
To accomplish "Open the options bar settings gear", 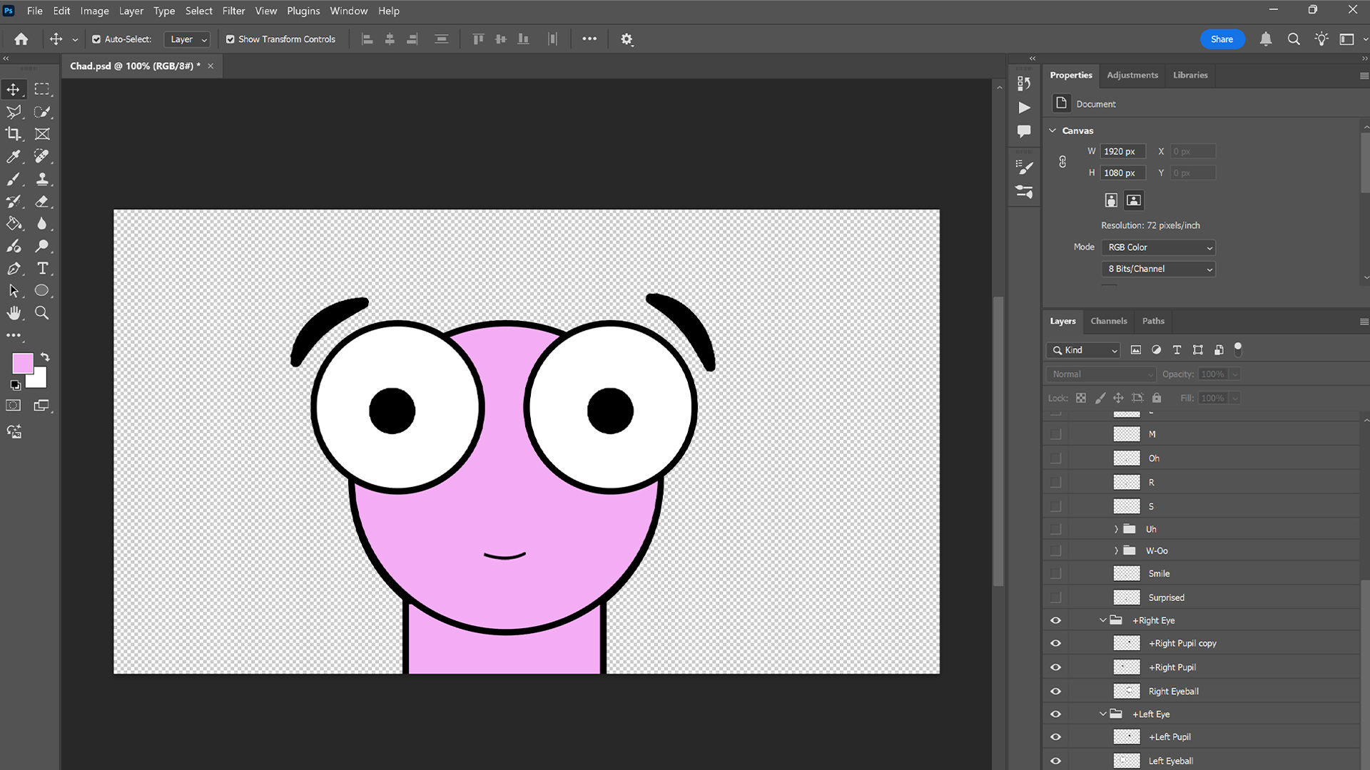I will (x=626, y=39).
